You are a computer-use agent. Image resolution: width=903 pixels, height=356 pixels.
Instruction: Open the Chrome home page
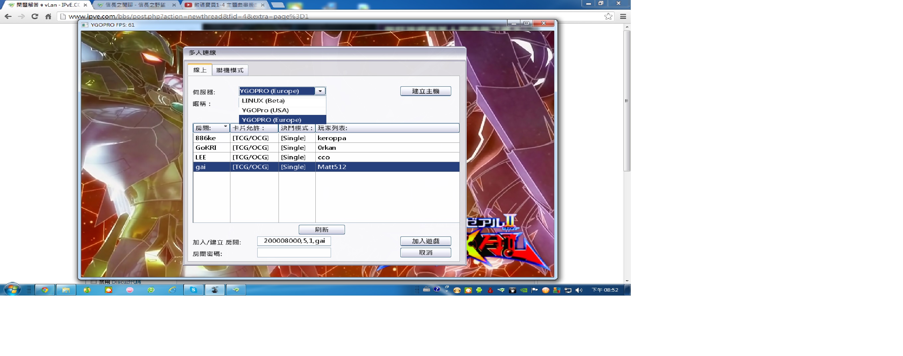48,17
